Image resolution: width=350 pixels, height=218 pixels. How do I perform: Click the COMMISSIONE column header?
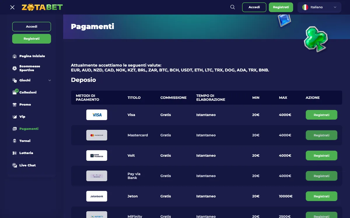(x=173, y=98)
